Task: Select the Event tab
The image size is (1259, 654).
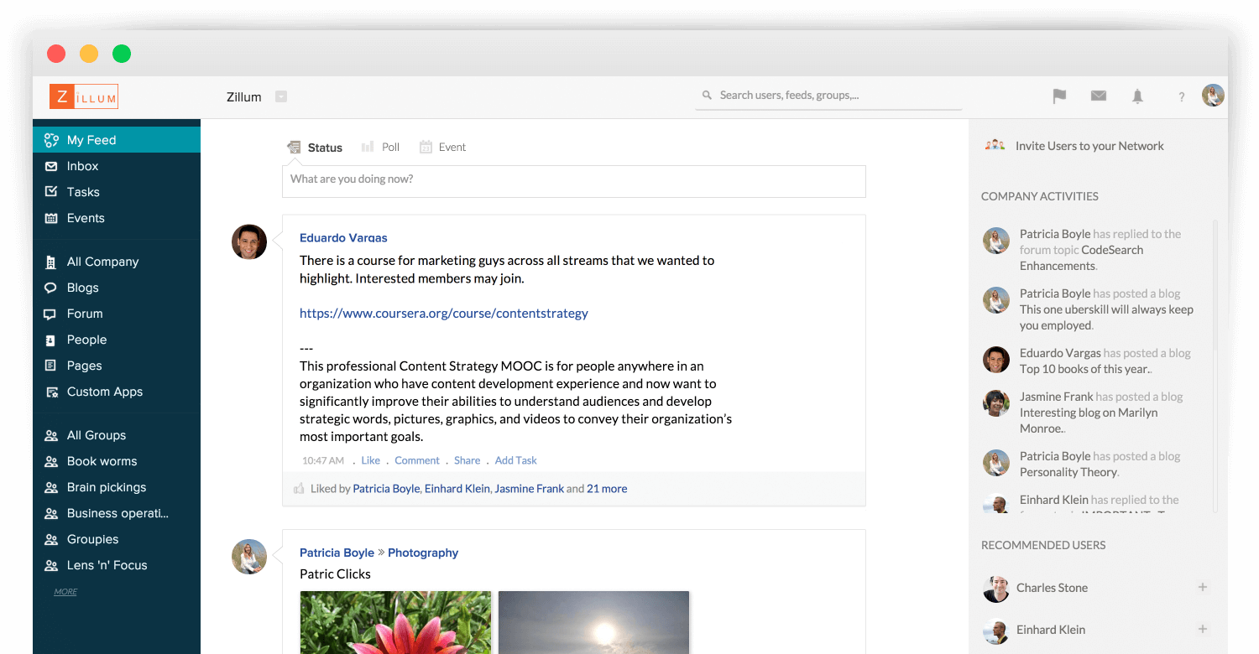Action: point(442,147)
